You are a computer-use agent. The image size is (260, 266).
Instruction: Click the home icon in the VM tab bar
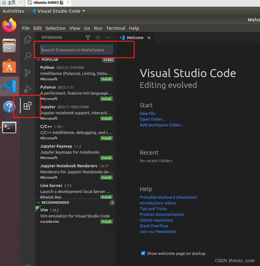click(4, 3)
